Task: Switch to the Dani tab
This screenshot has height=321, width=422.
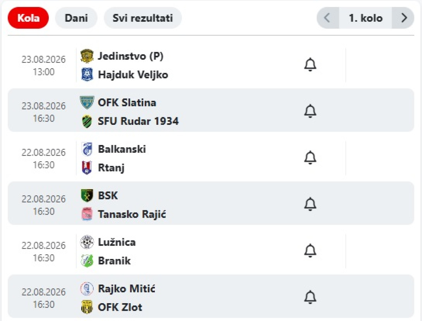Action: (76, 18)
